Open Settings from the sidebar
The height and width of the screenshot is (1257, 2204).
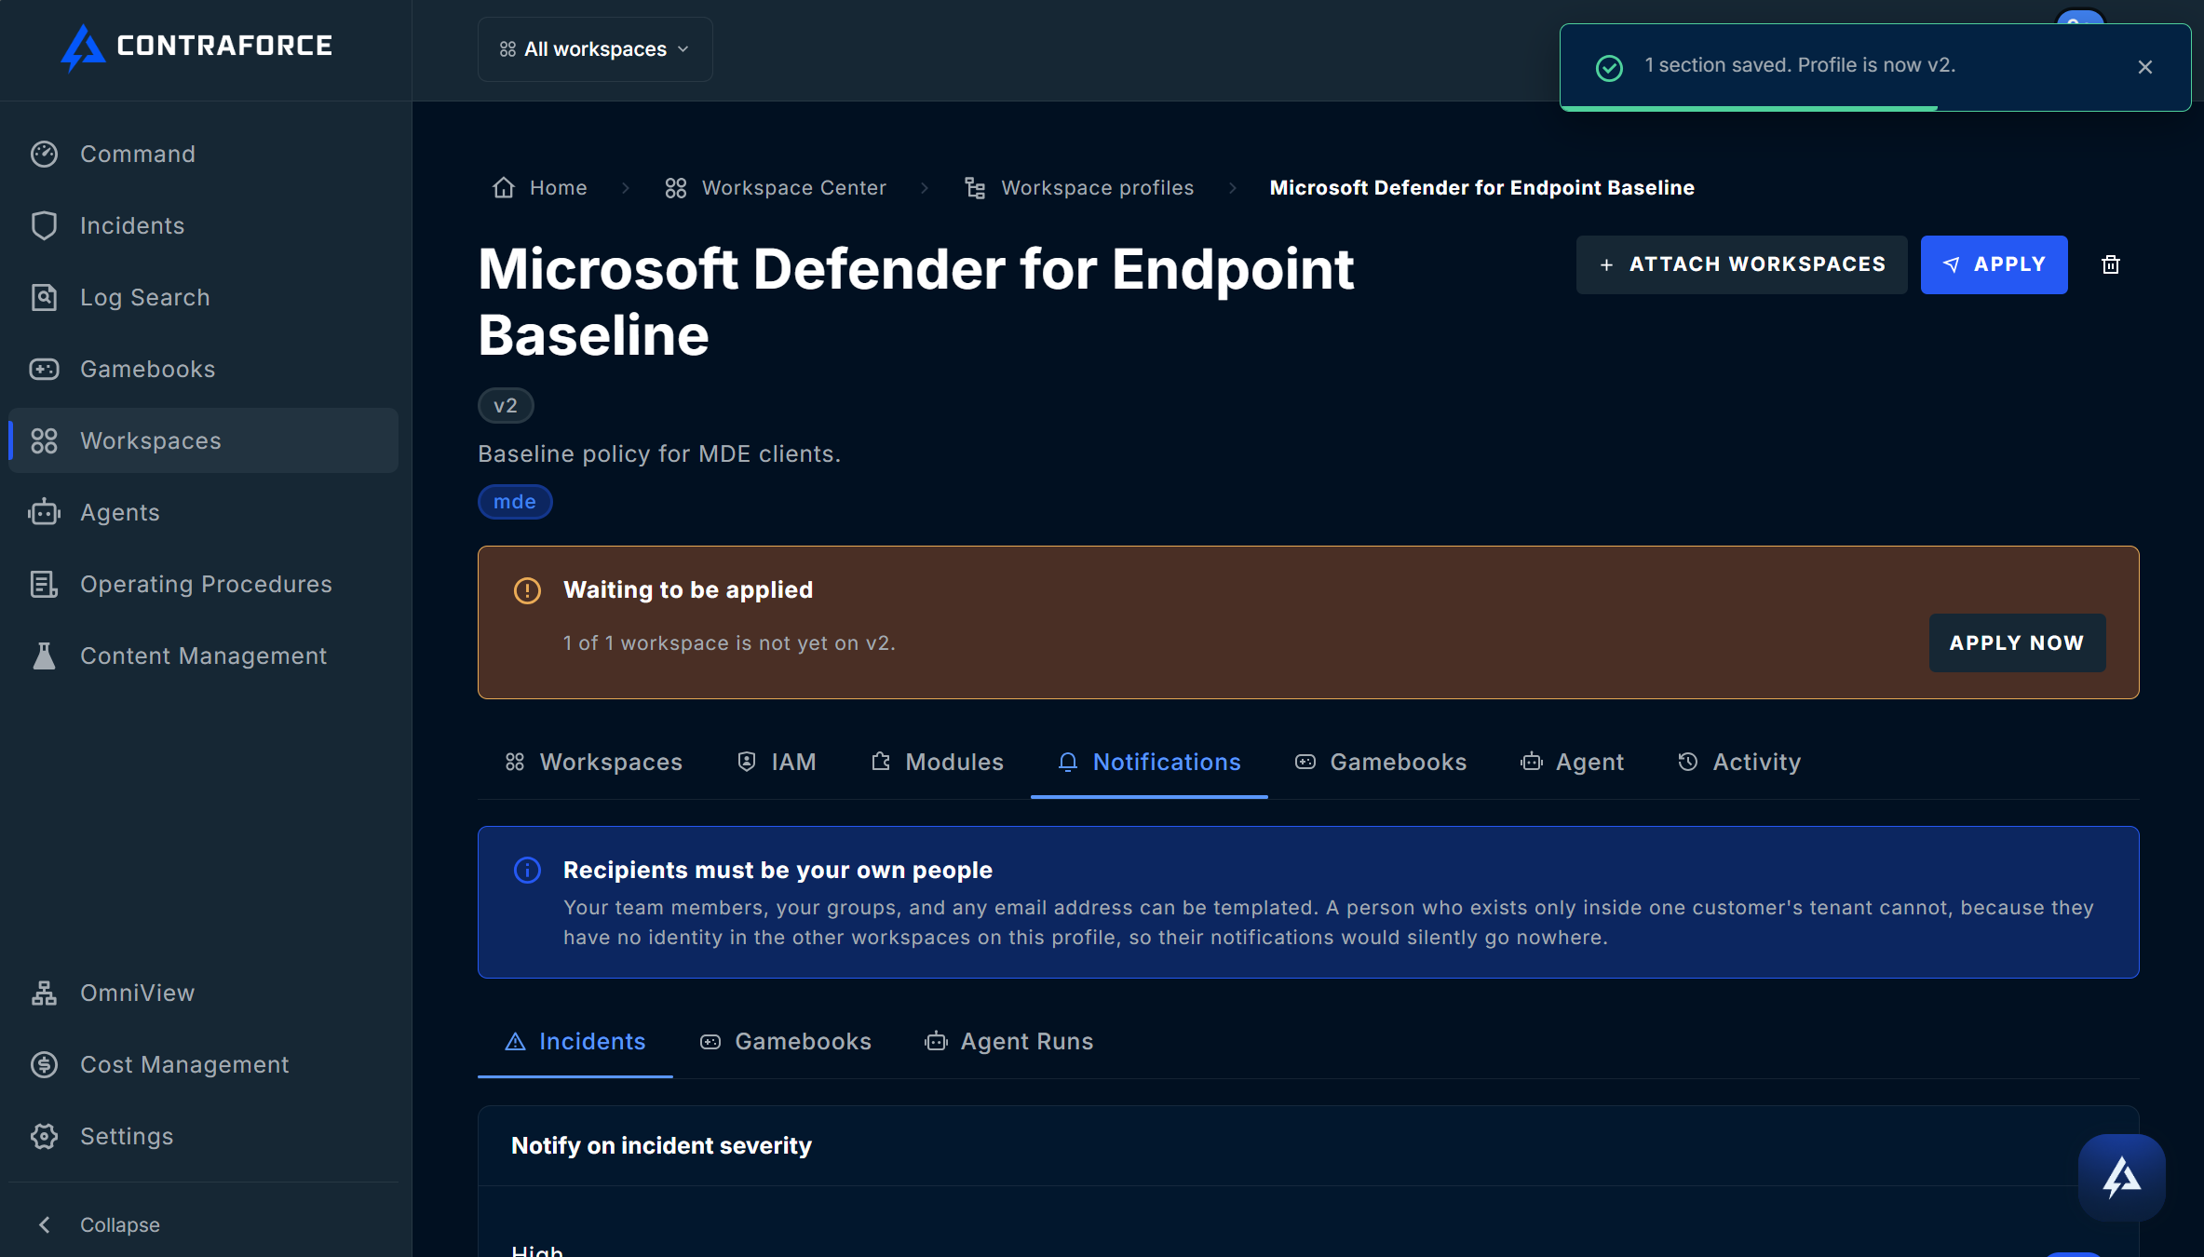tap(203, 1136)
